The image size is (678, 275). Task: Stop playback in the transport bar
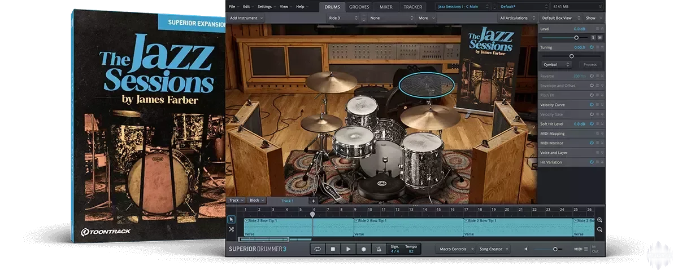tap(333, 249)
